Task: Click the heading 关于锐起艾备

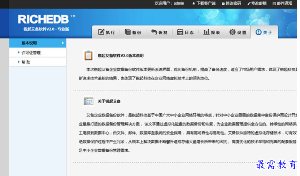Action: [x=109, y=101]
